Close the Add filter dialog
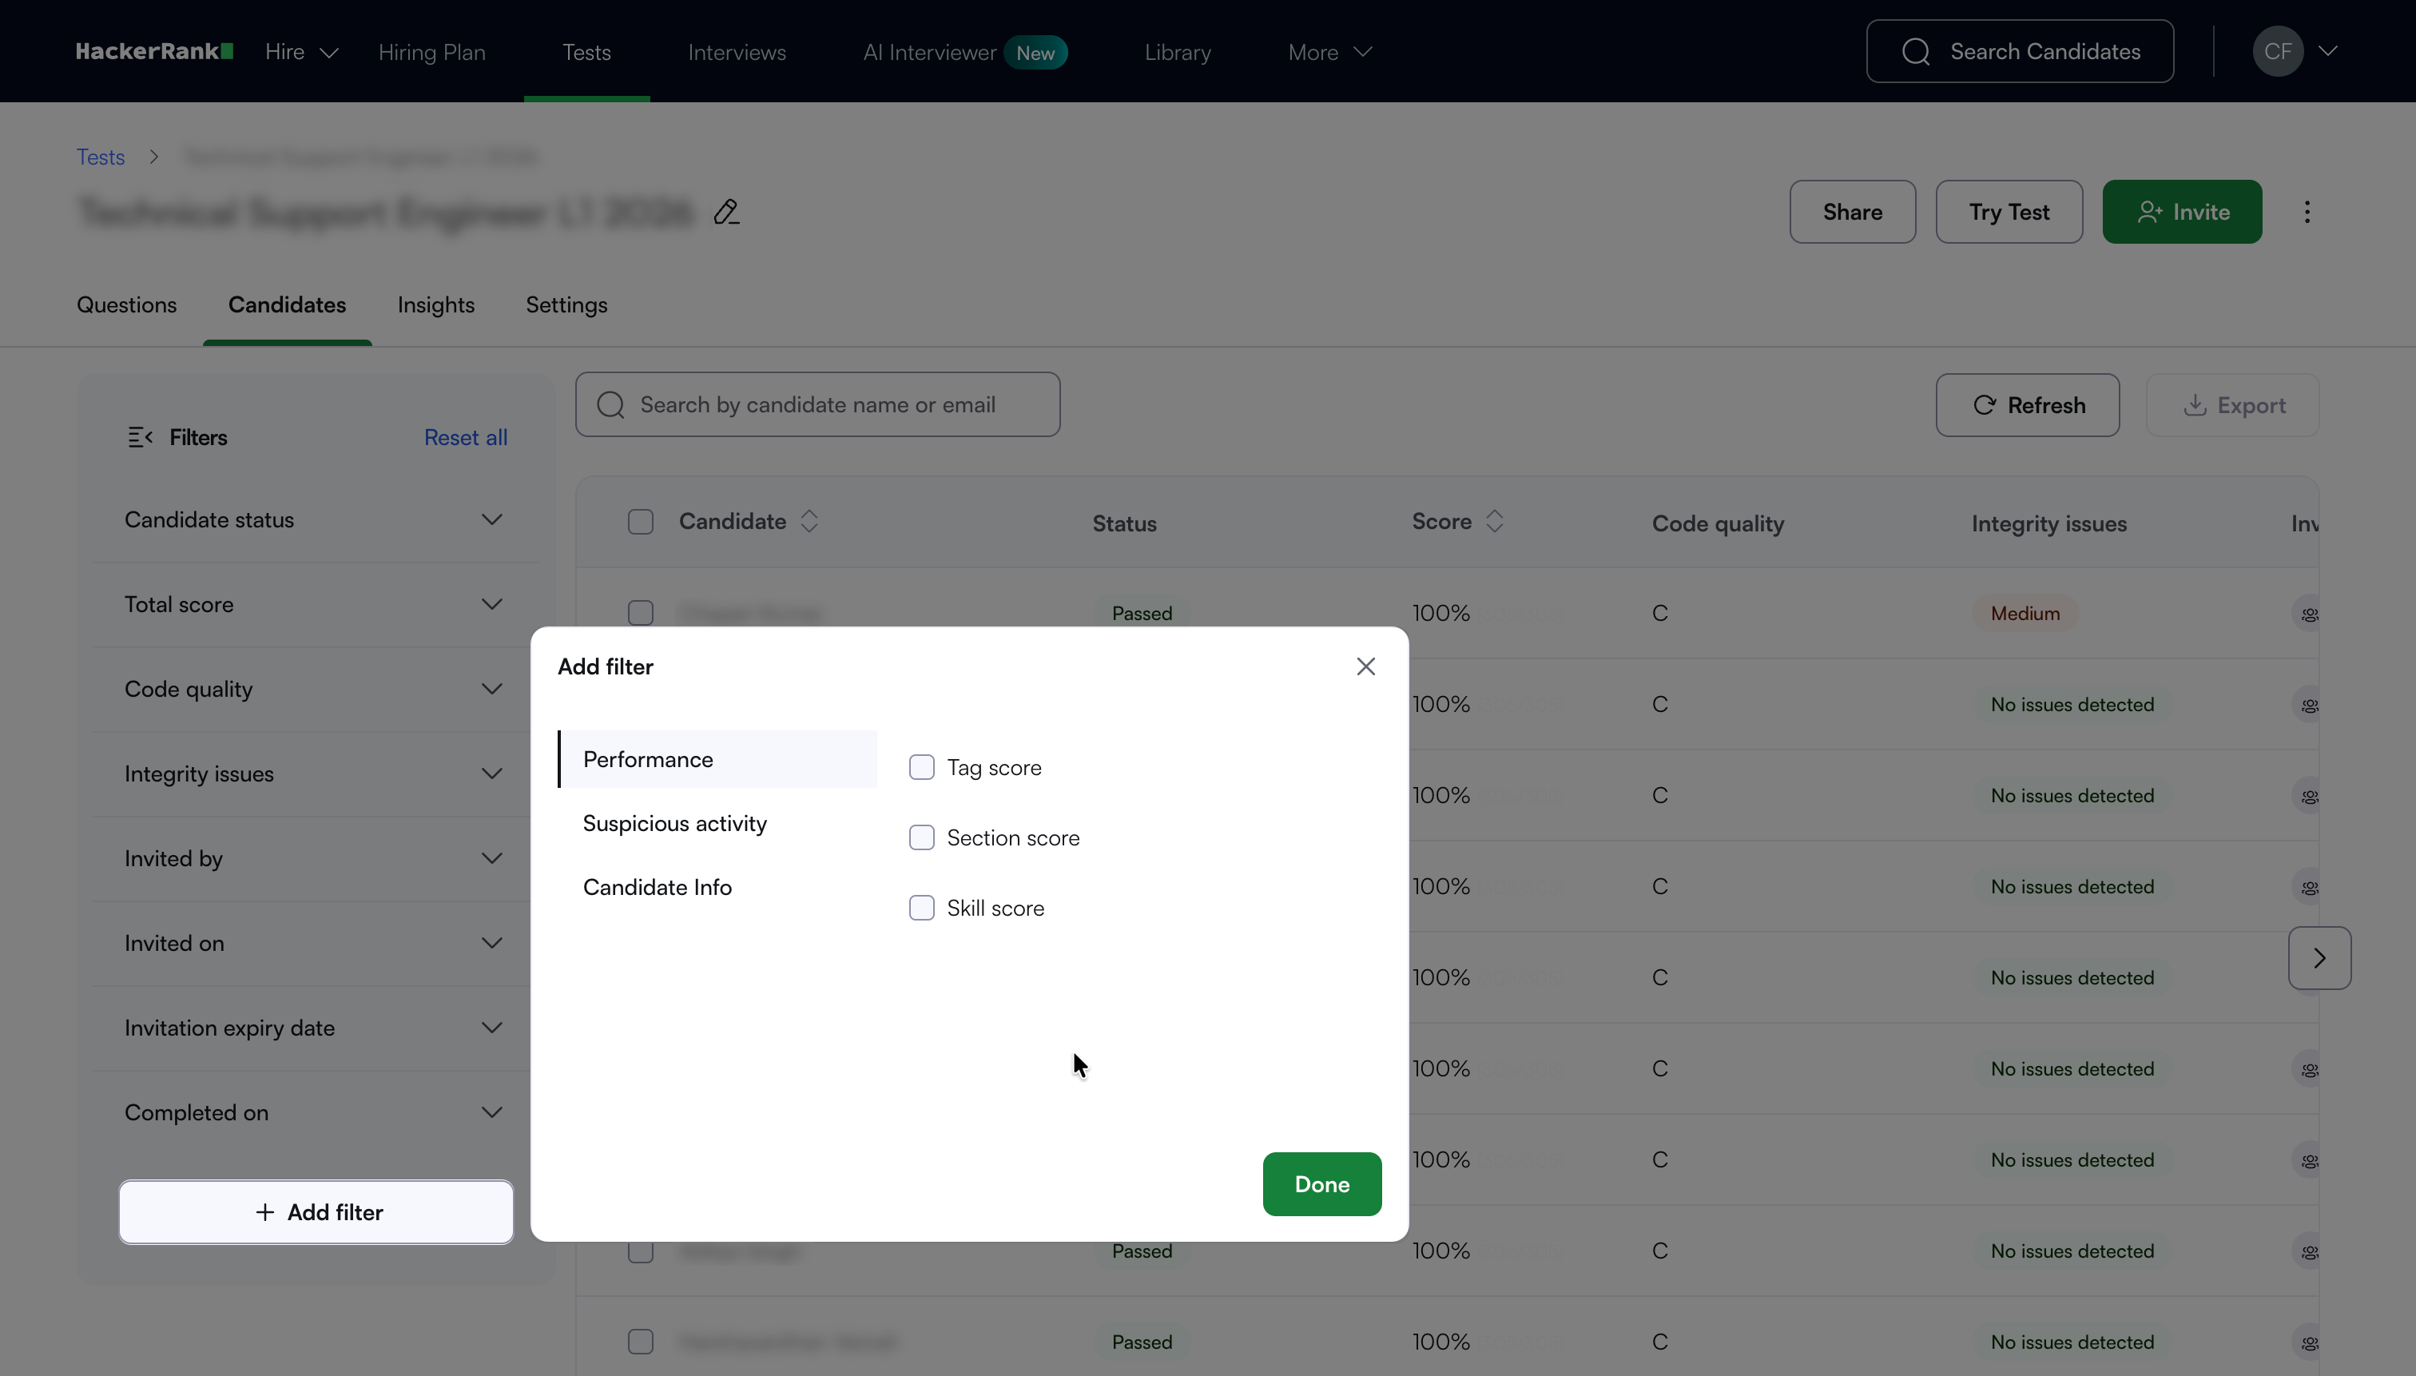This screenshot has width=2416, height=1376. tap(1365, 666)
